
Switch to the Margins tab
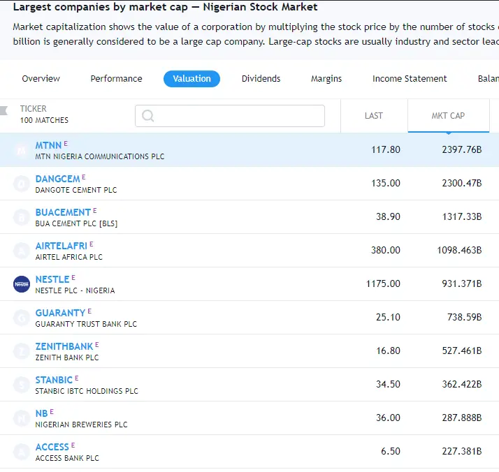(326, 79)
